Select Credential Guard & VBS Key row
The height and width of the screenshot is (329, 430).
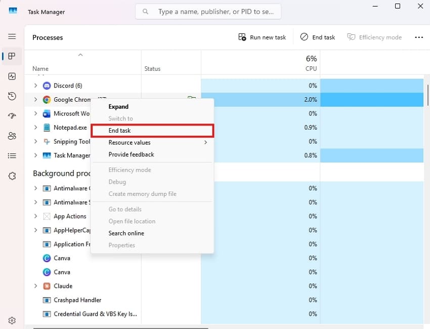click(95, 314)
